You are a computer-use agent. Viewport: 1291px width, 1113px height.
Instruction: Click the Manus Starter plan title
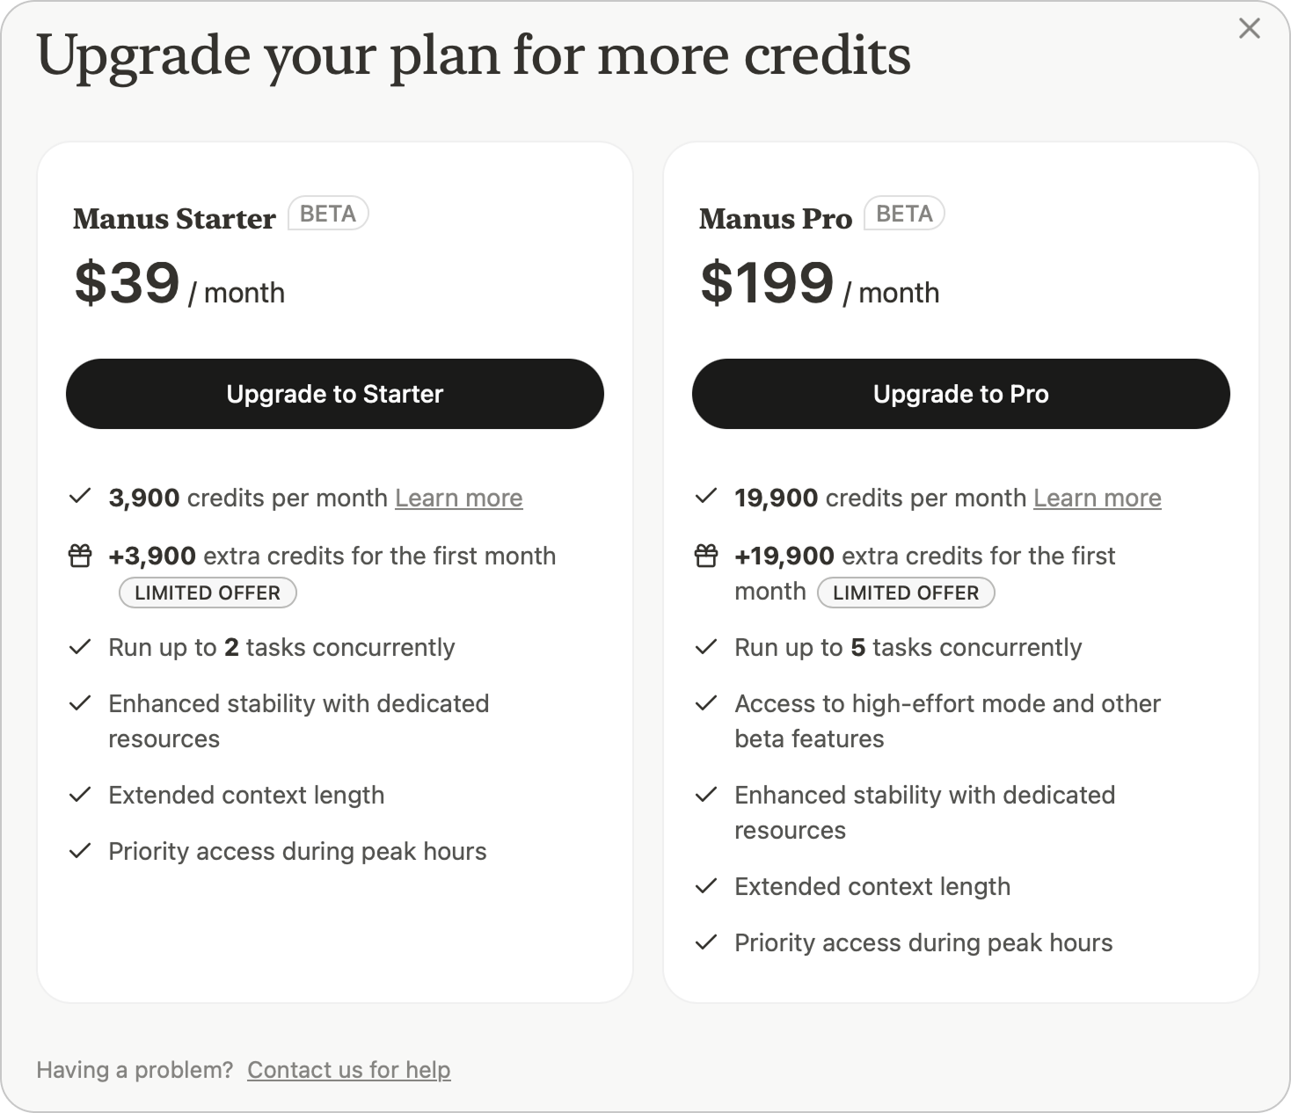174,218
